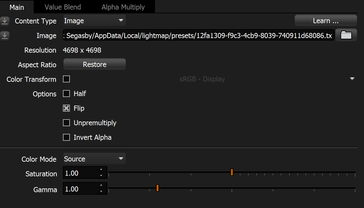
Task: Expand the Color Mode dropdown
Action: [x=94, y=159]
